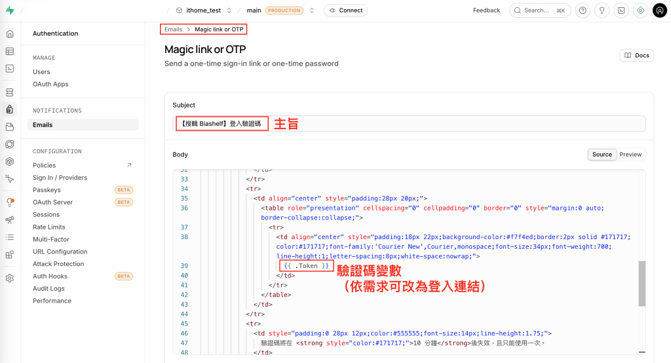Open Edge Functions sidebar icon
The image size is (671, 363).
(x=10, y=144)
